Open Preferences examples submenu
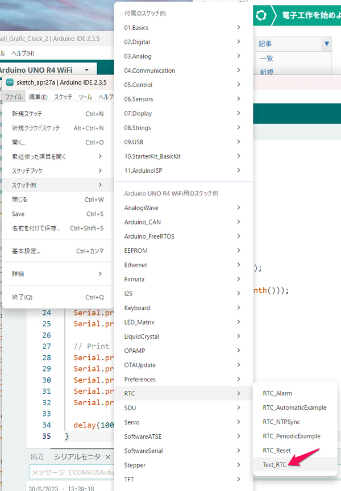Image resolution: width=341 pixels, height=491 pixels. coord(183,380)
